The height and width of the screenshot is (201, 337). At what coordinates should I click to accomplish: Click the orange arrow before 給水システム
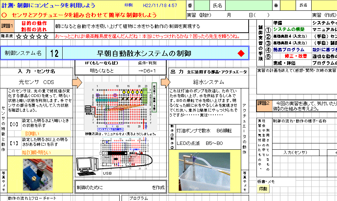164,82
